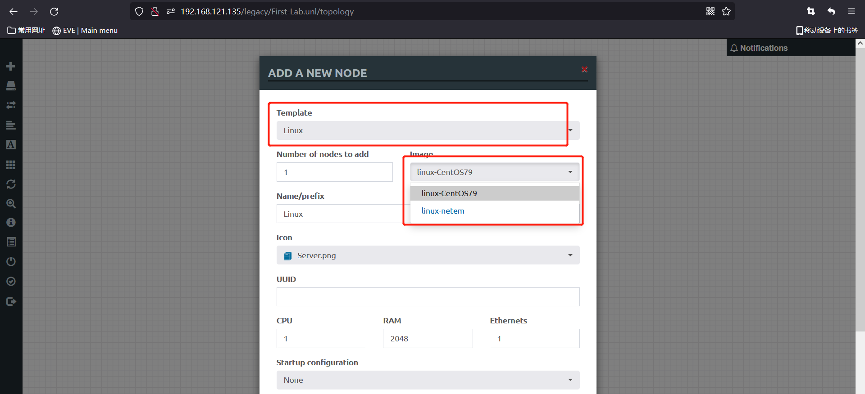
Task: Click the undo arrow icon in browser toolbar
Action: tap(831, 12)
